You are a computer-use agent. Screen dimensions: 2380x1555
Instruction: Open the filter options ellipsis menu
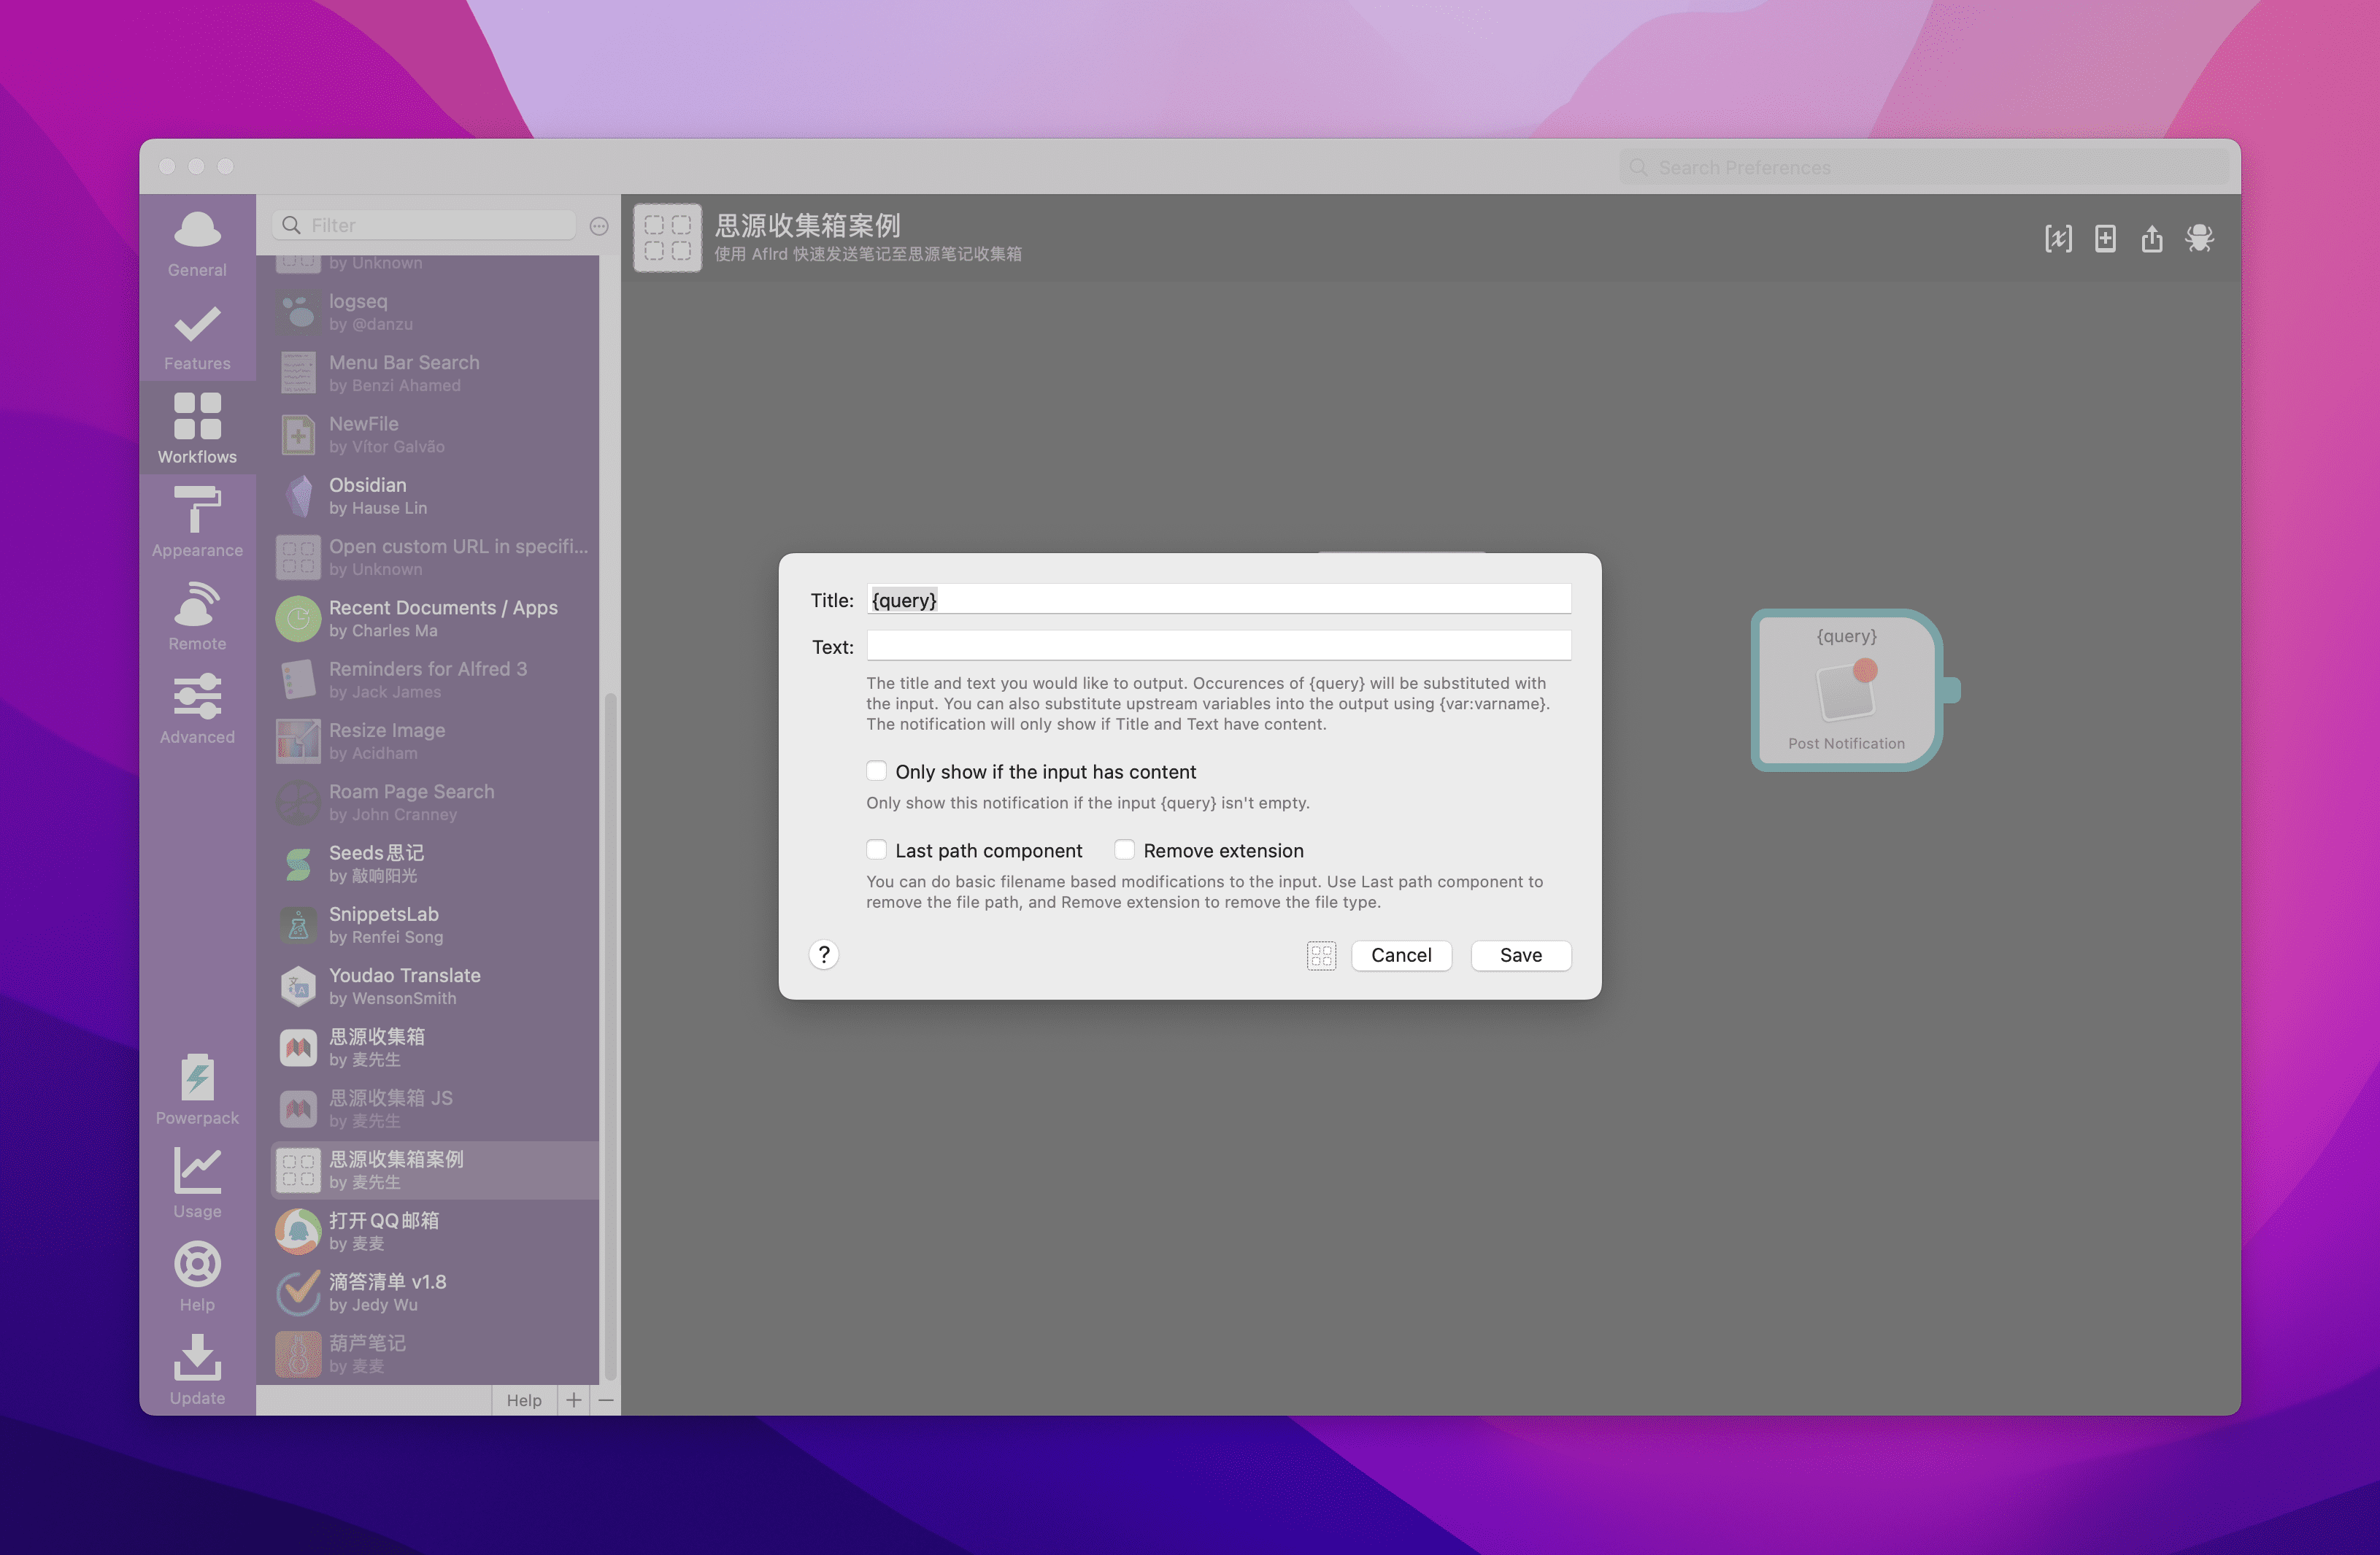599,226
